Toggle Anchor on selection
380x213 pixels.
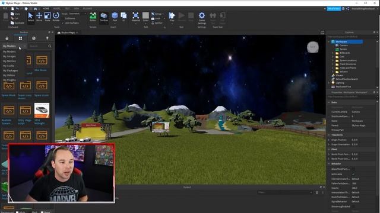click(x=153, y=23)
